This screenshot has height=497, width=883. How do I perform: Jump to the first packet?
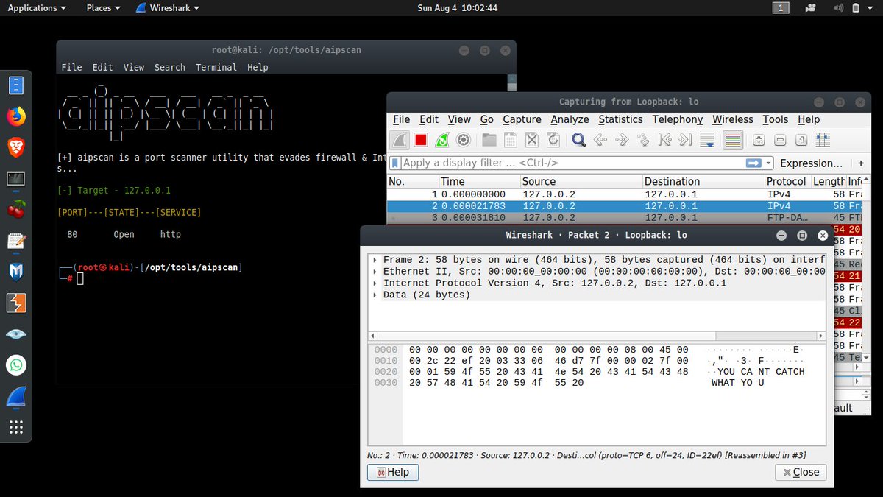(664, 140)
